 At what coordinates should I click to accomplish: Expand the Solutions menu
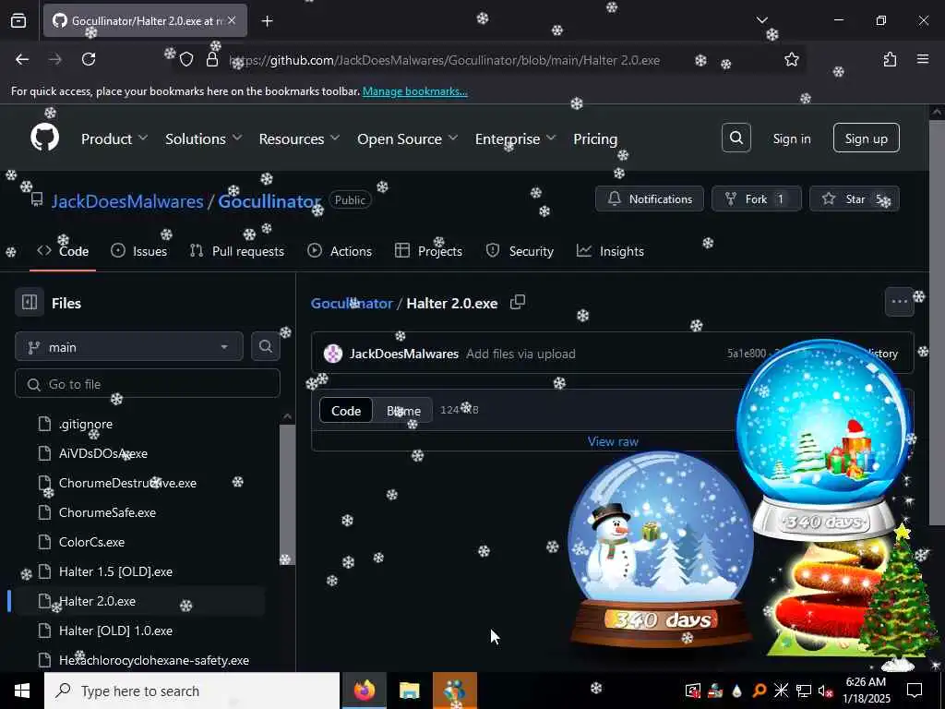(x=204, y=138)
